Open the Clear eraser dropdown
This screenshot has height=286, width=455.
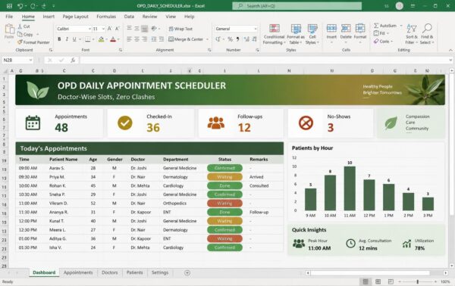383,42
